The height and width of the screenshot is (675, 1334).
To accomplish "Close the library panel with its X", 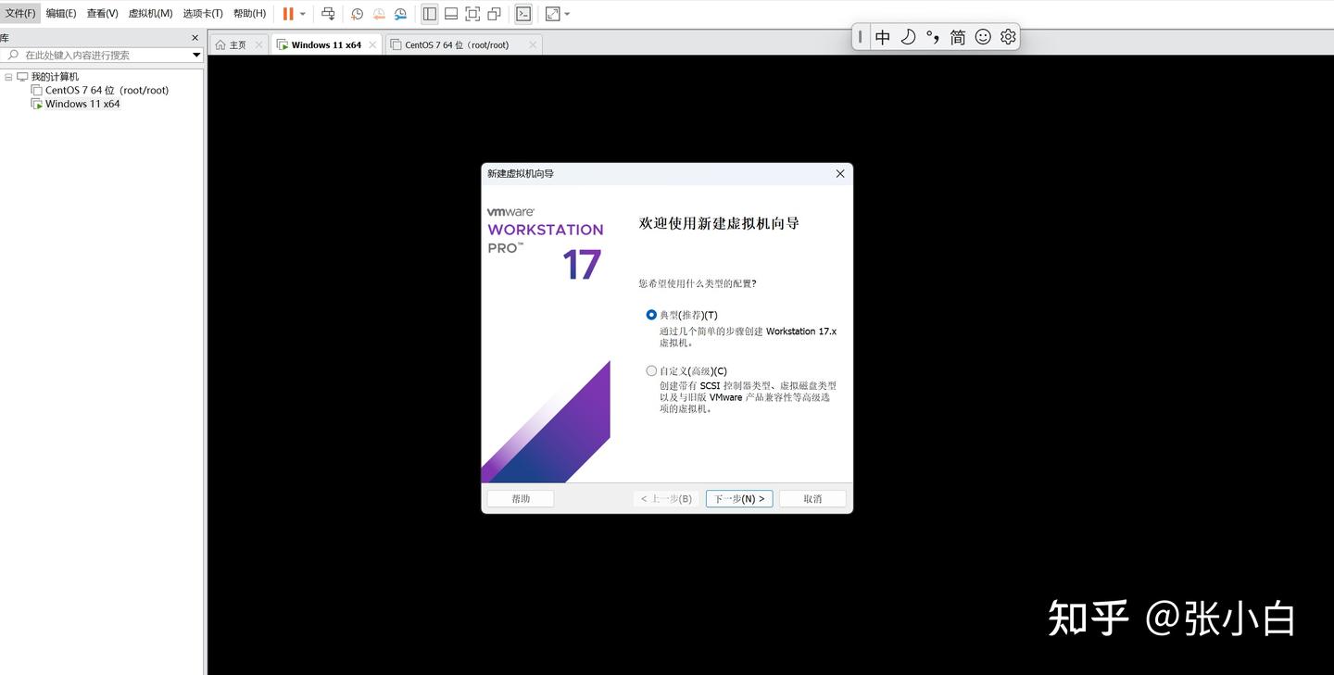I will [x=195, y=38].
